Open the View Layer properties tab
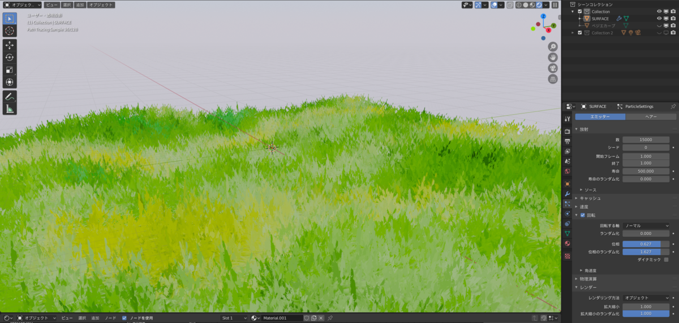Screen dimensions: 679x323 [568, 151]
